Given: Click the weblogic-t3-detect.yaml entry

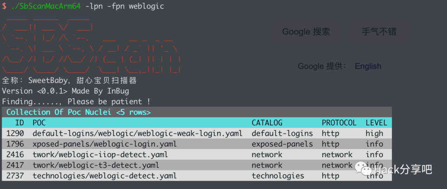Looking at the screenshot, I should point(96,165).
